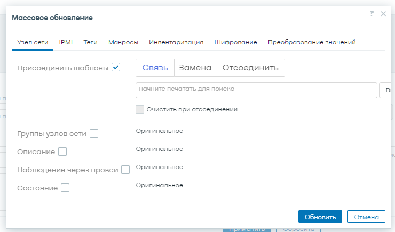Focus the template search input field
Image resolution: width=395 pixels, height=232 pixels.
(256, 90)
